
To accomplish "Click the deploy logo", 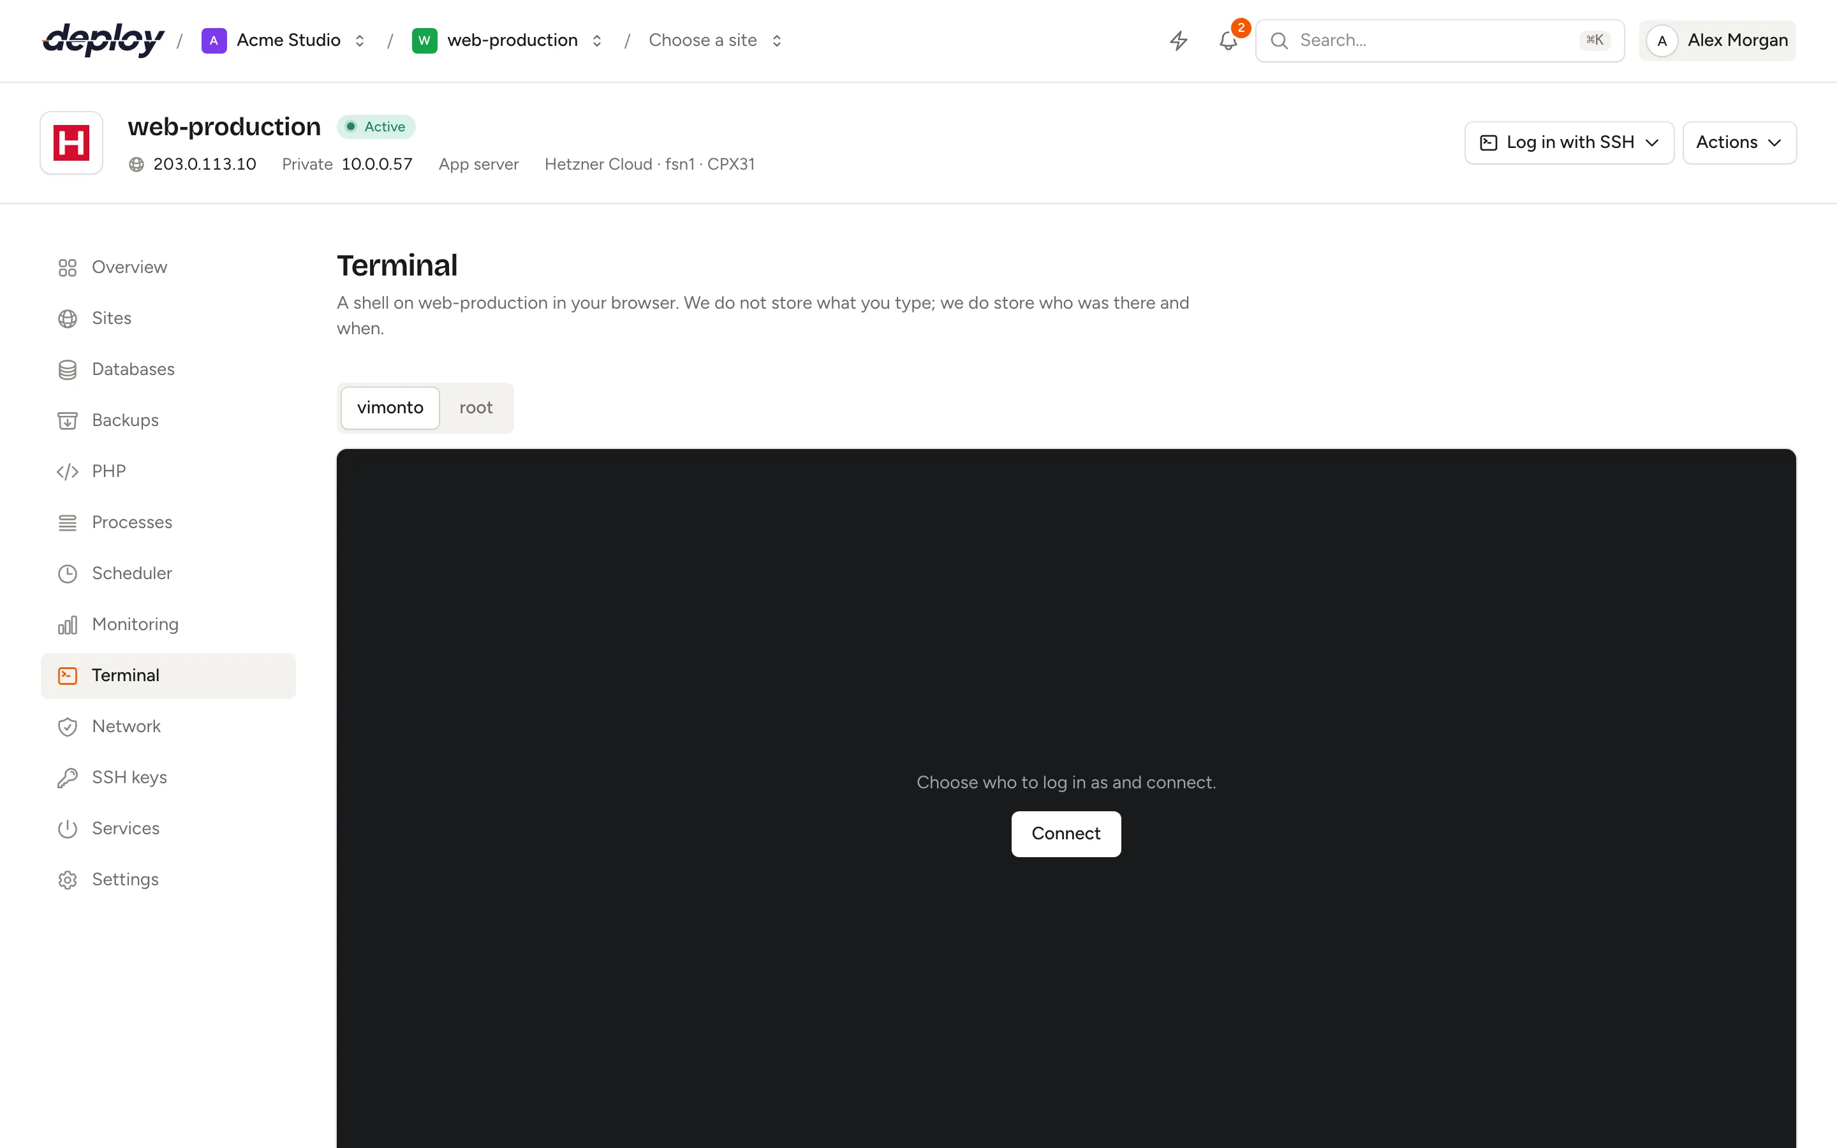I will point(103,40).
